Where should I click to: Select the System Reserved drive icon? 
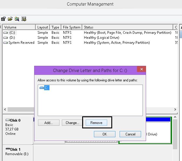(x=6, y=43)
